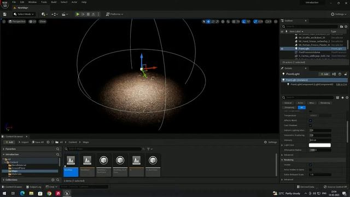Toggle world/local coordinate space icon
Screen dimensions: 350x197
223,21
